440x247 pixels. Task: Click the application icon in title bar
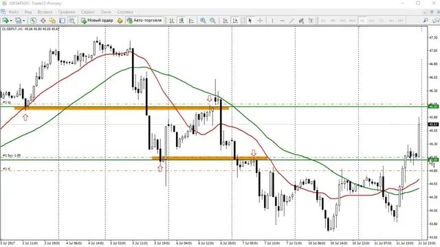(x=3, y=3)
